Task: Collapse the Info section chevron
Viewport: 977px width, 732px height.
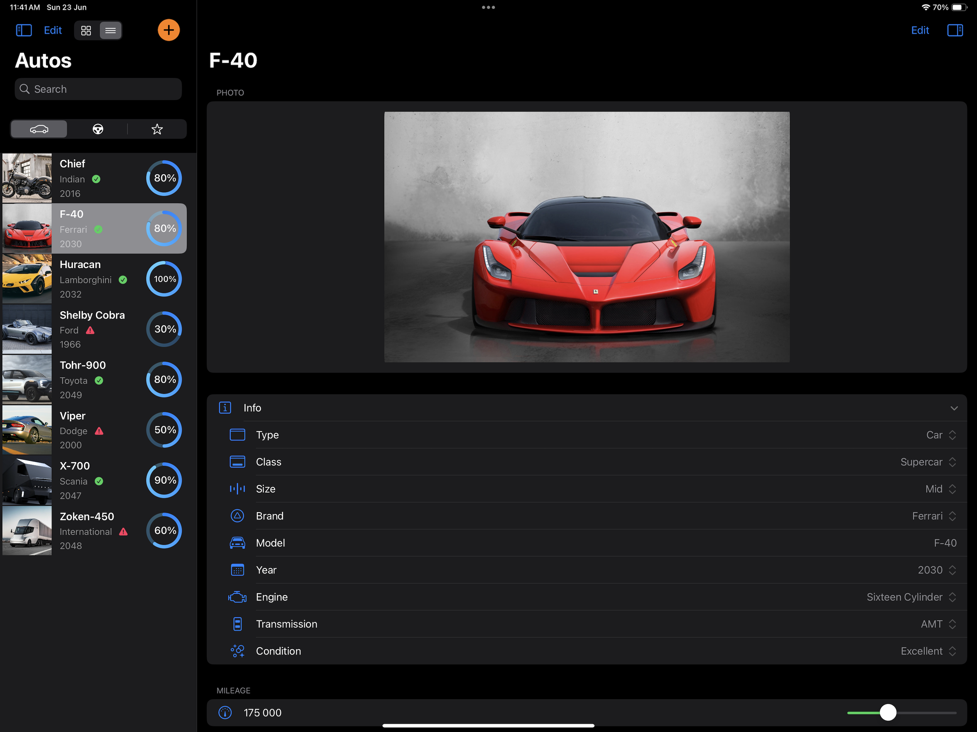Action: click(x=954, y=408)
